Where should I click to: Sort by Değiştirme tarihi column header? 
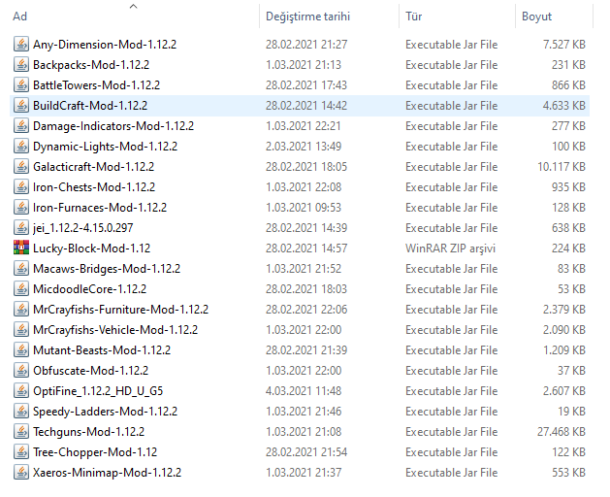pos(307,17)
